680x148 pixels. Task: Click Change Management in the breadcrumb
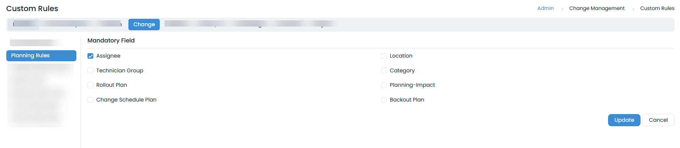(x=597, y=8)
